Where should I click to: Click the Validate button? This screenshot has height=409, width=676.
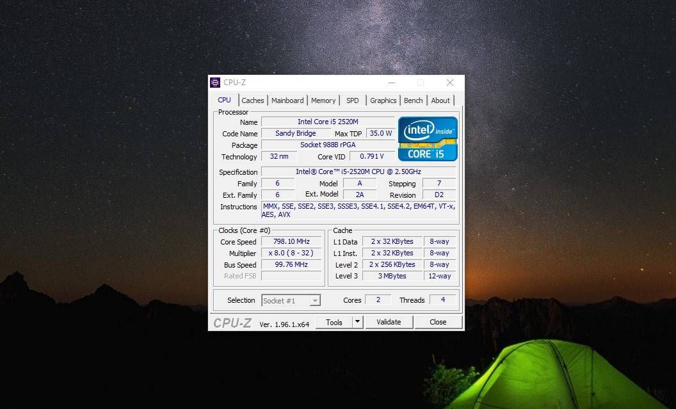click(389, 322)
